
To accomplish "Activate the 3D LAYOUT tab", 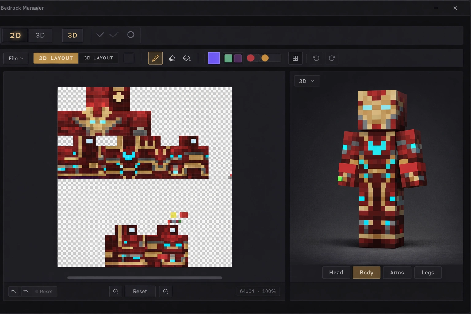I will [98, 58].
